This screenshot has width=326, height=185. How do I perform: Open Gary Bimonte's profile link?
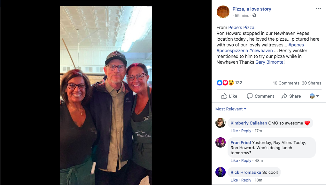tap(269, 62)
